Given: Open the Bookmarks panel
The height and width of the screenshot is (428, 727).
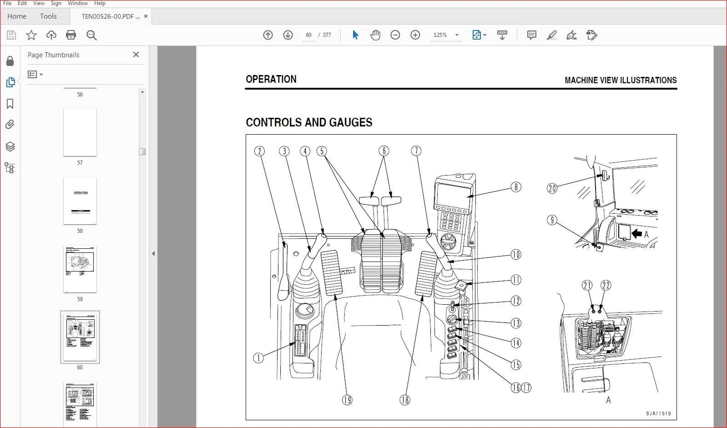Looking at the screenshot, I should pyautogui.click(x=10, y=104).
